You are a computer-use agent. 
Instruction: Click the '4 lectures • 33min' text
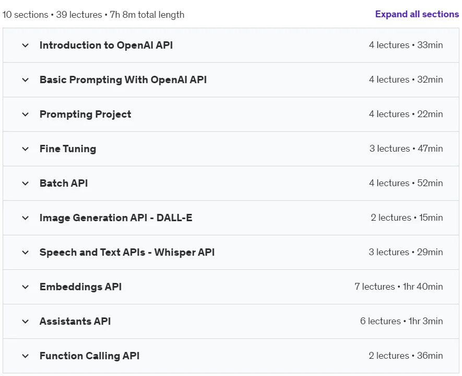tap(406, 45)
